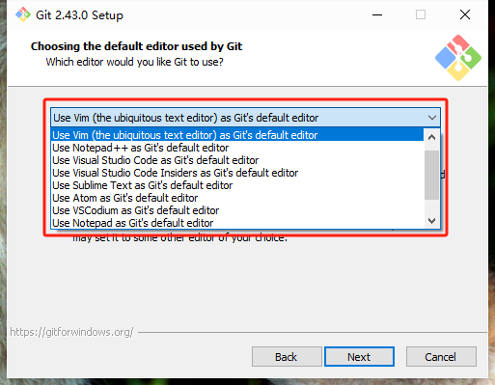Click the large Git logo in header
The width and height of the screenshot is (495, 385).
(458, 58)
